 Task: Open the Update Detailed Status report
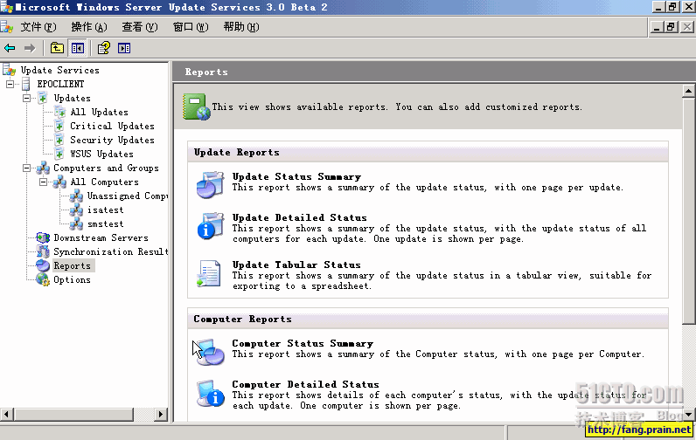tap(300, 217)
